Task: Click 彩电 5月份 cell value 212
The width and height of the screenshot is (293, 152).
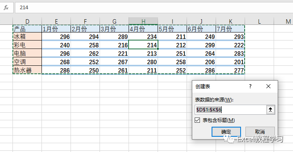Action: click(x=172, y=45)
